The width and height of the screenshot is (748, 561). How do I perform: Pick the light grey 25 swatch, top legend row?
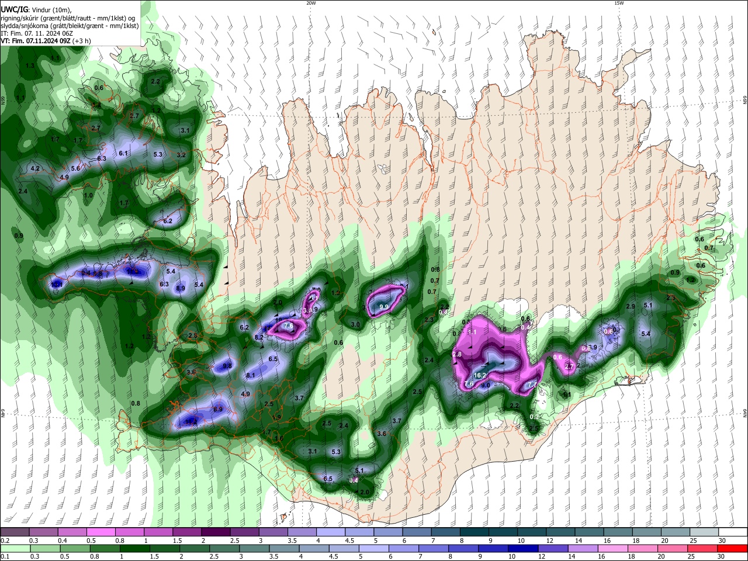[705, 532]
